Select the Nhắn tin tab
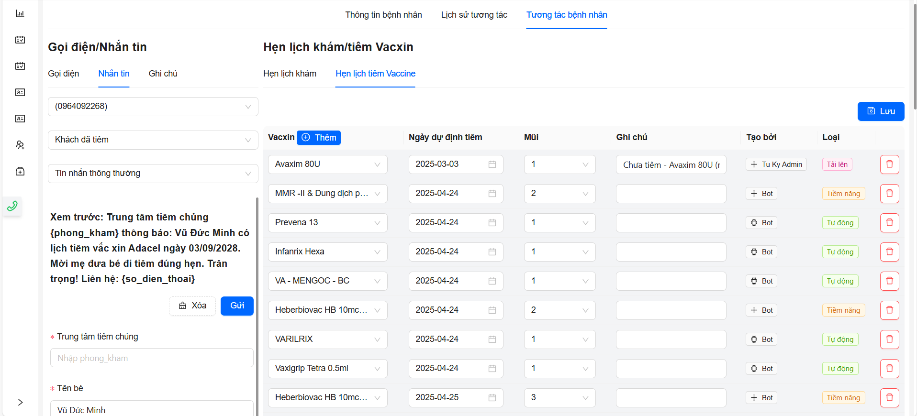 114,74
